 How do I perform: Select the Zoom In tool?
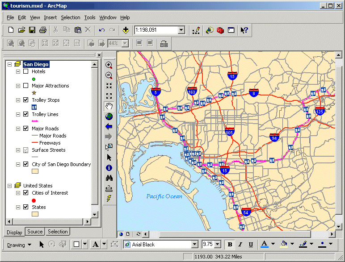[109, 65]
